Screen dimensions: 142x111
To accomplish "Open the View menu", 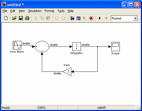I will click(x=22, y=11).
